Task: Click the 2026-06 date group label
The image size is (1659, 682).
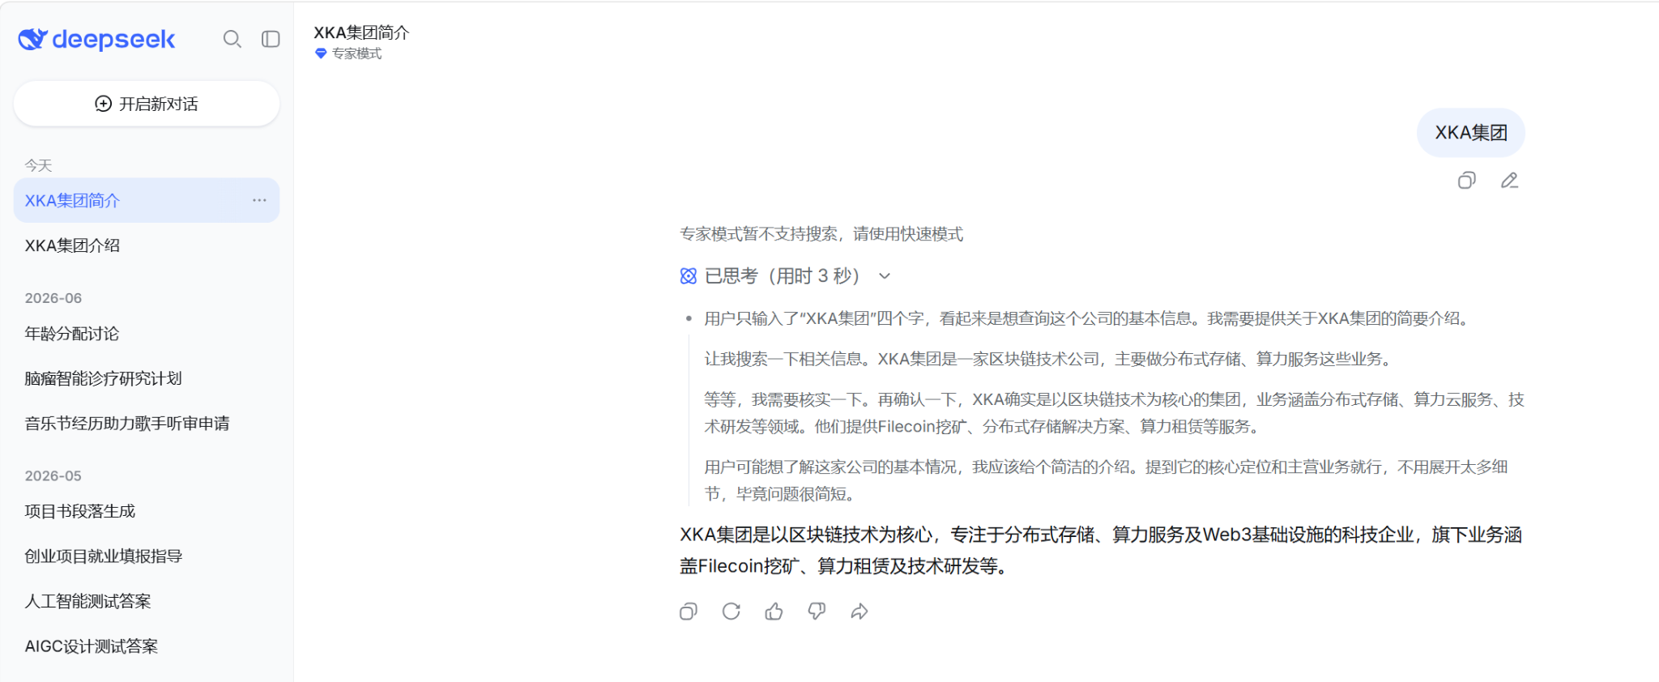Action: click(x=53, y=298)
